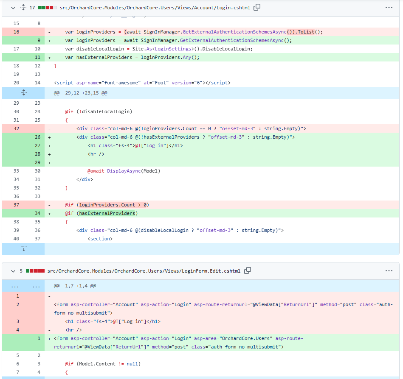Image resolution: width=403 pixels, height=379 pixels.
Task: Expand lines below line 40 in Login.cshtml
Action: [x=23, y=249]
